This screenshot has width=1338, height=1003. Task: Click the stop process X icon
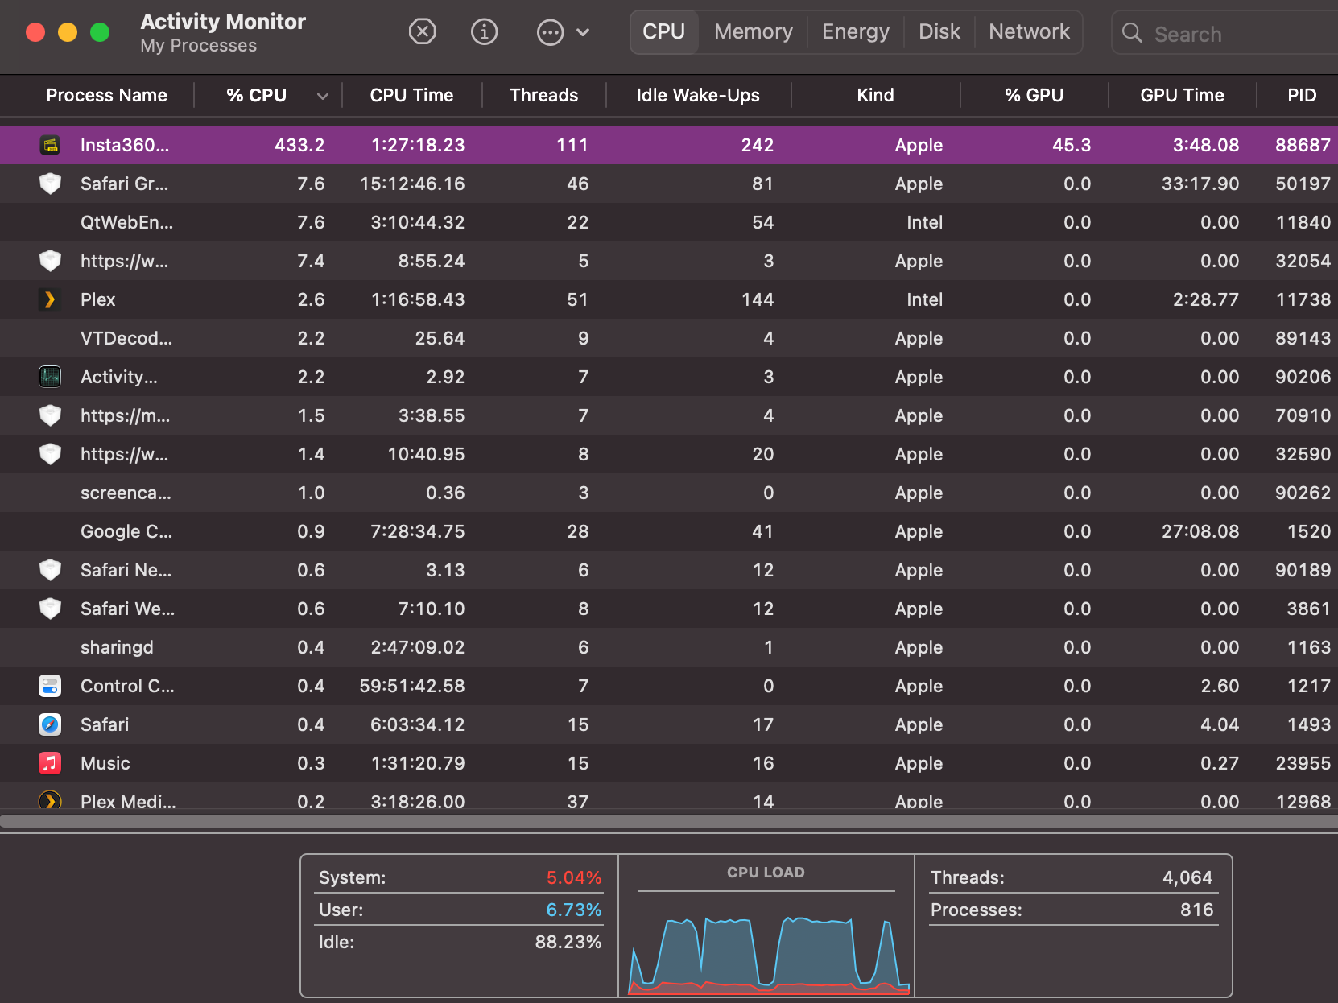422,32
